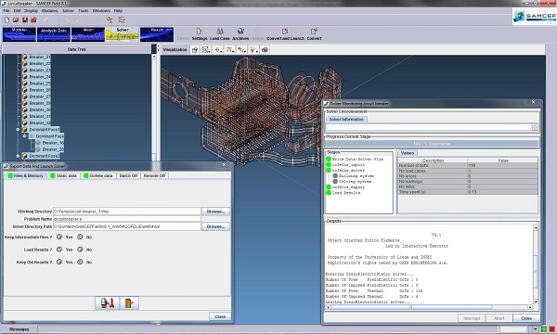Click Browse for Working Directory
Image resolution: width=557 pixels, height=334 pixels.
click(215, 212)
